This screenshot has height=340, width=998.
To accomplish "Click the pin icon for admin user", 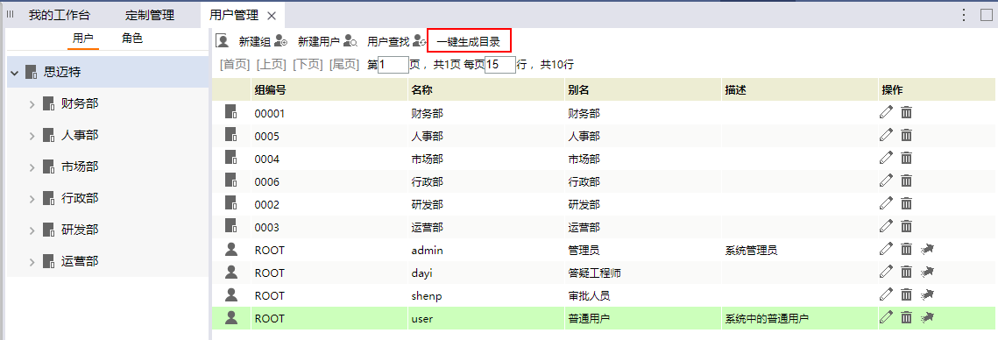I will (x=927, y=250).
